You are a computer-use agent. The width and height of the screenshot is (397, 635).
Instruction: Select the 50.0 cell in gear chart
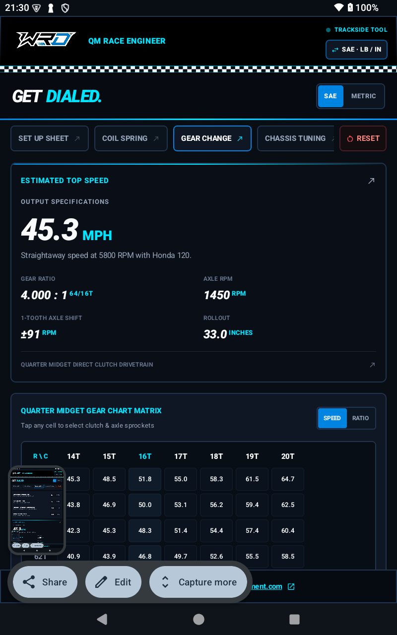pos(145,505)
